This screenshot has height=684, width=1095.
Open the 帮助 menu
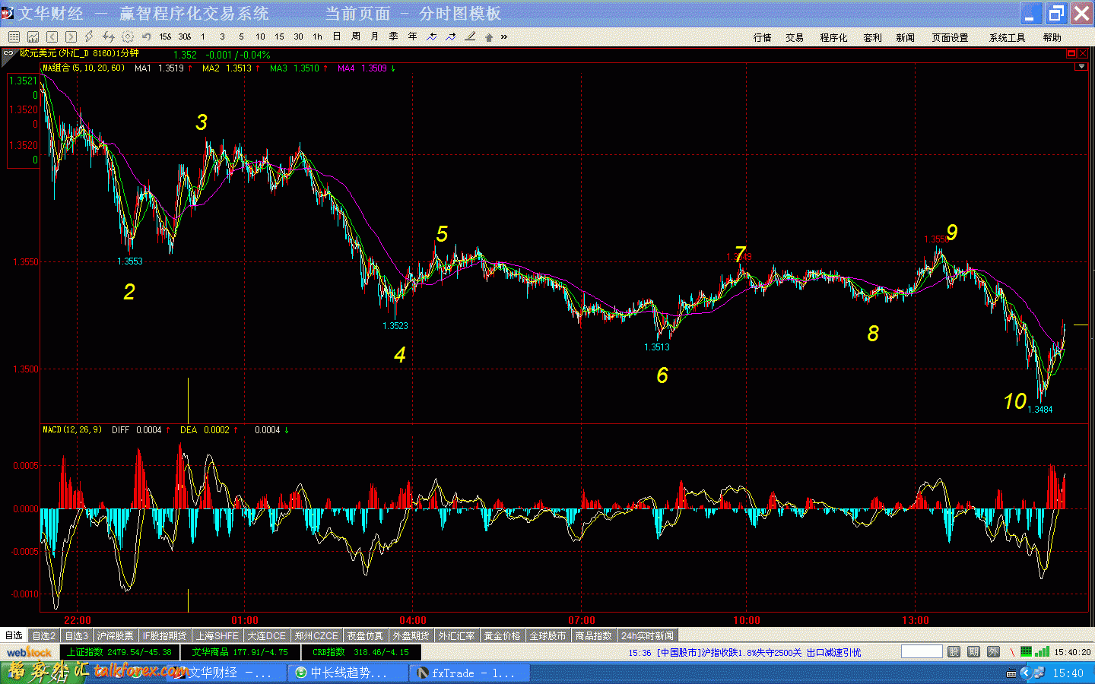pos(1052,37)
